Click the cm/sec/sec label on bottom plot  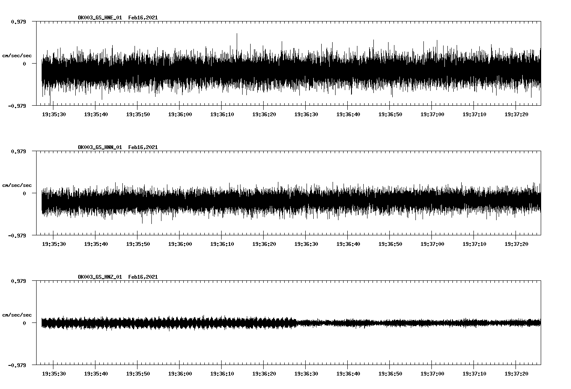coord(17,314)
